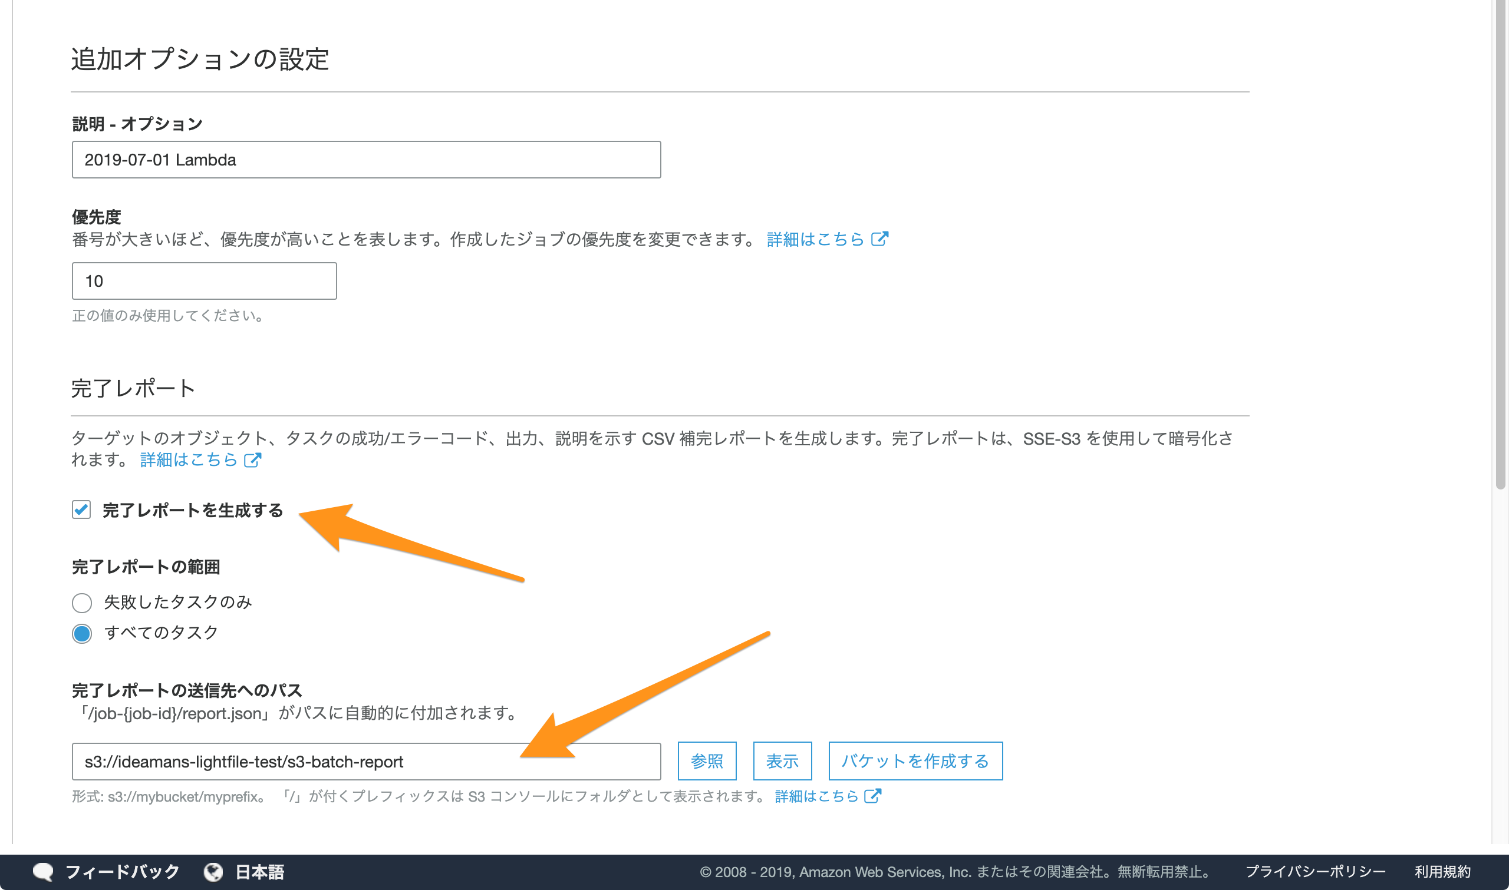Click the 完了レポートの送信先へのパス label
Image resolution: width=1509 pixels, height=890 pixels.
point(187,690)
